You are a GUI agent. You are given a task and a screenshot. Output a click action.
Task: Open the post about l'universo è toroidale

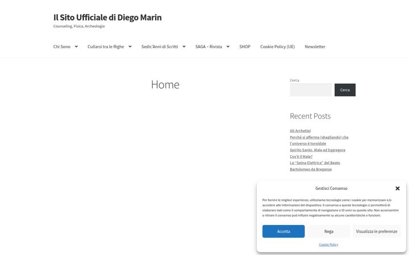click(x=319, y=141)
